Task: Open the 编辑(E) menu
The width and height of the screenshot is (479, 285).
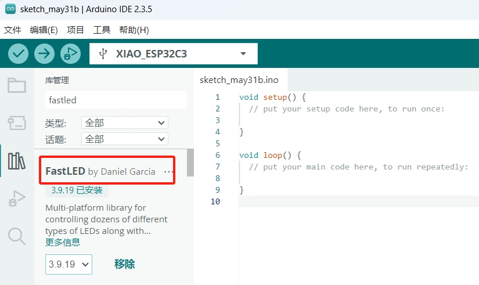Action: click(x=44, y=30)
